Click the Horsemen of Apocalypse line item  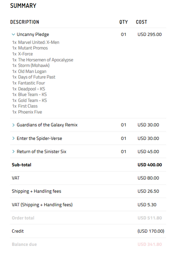(x=42, y=60)
